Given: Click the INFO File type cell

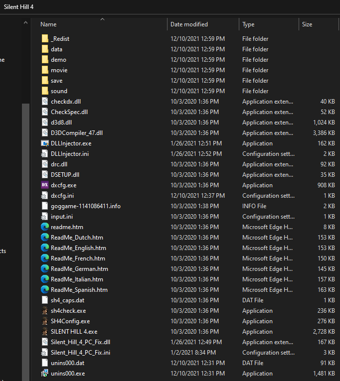Looking at the screenshot, I should tap(254, 206).
